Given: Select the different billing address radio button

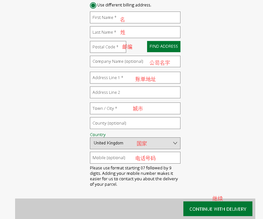Looking at the screenshot, I should (x=93, y=5).
